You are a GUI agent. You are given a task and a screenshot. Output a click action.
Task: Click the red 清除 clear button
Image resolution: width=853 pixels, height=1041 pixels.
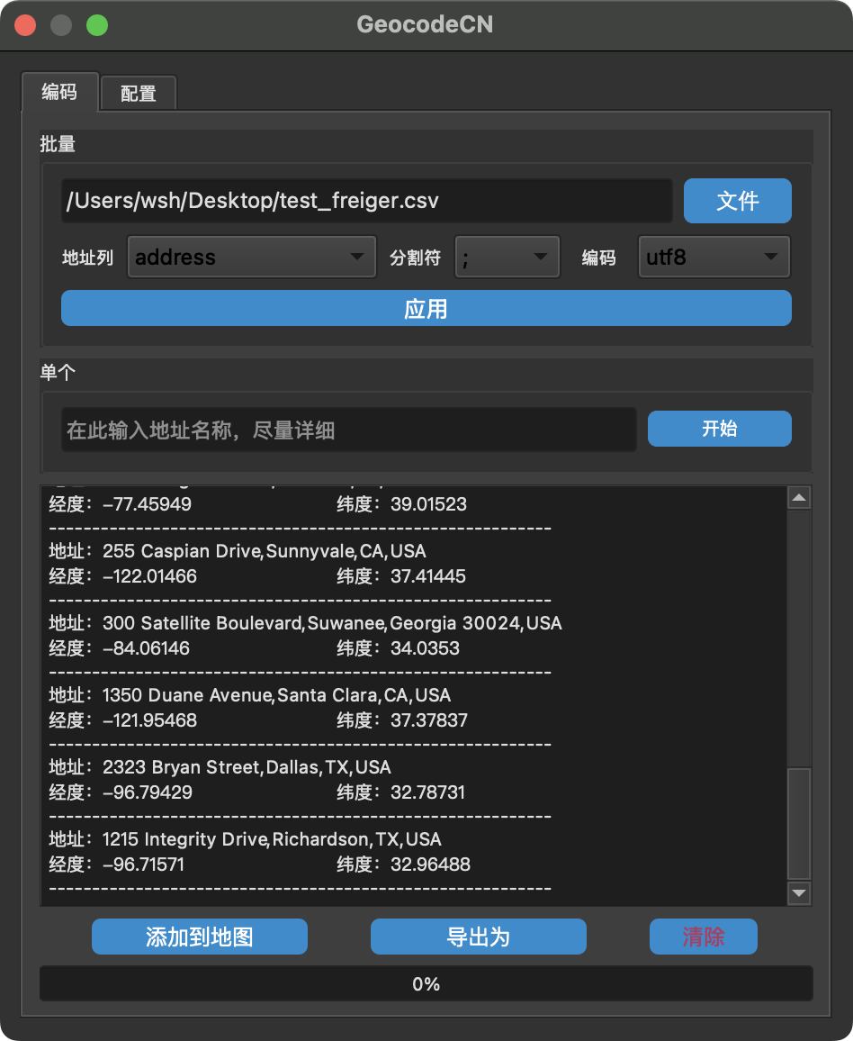(x=703, y=937)
